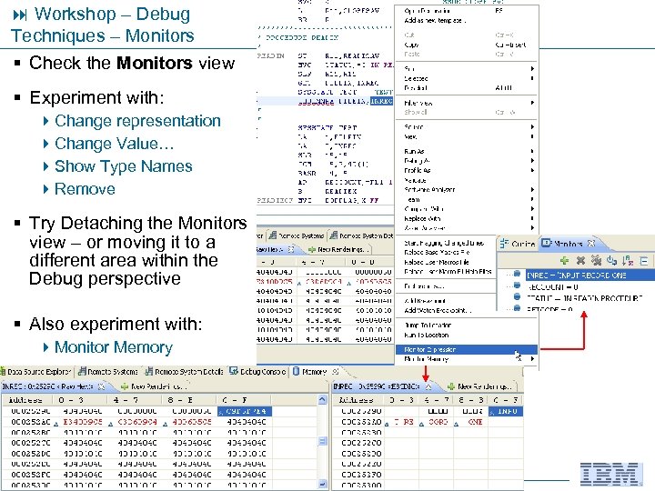655x491 pixels.
Task: Choose Reload Base Macros File menu entry
Action: (x=437, y=252)
